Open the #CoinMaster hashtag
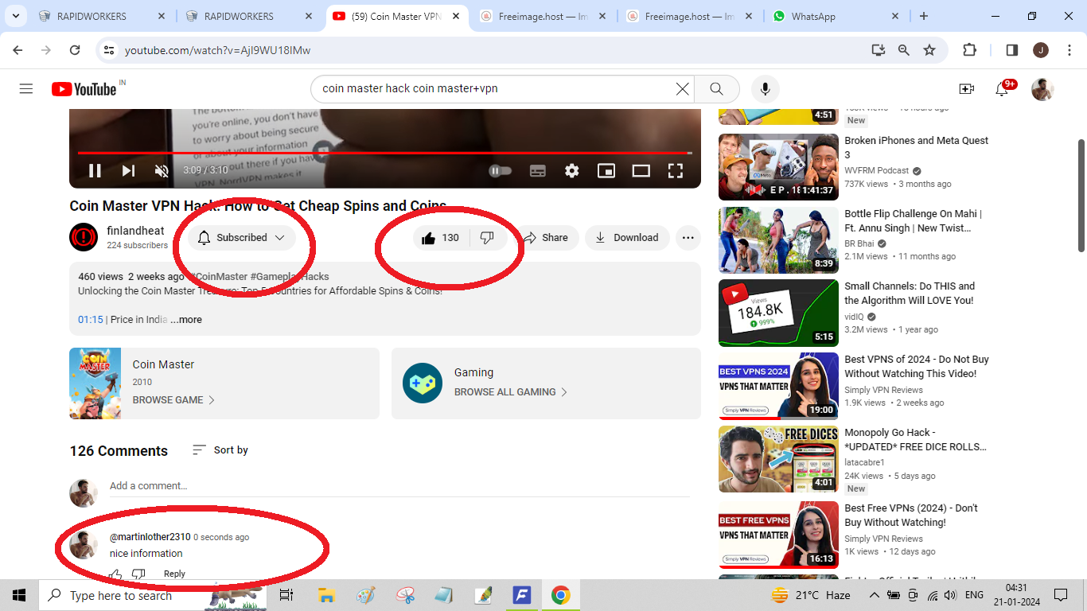1087x611 pixels. (218, 277)
